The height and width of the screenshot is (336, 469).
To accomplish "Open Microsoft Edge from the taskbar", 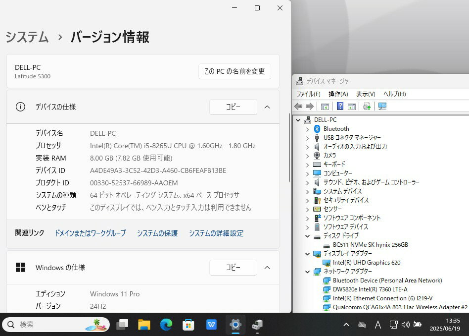I will click(x=166, y=325).
